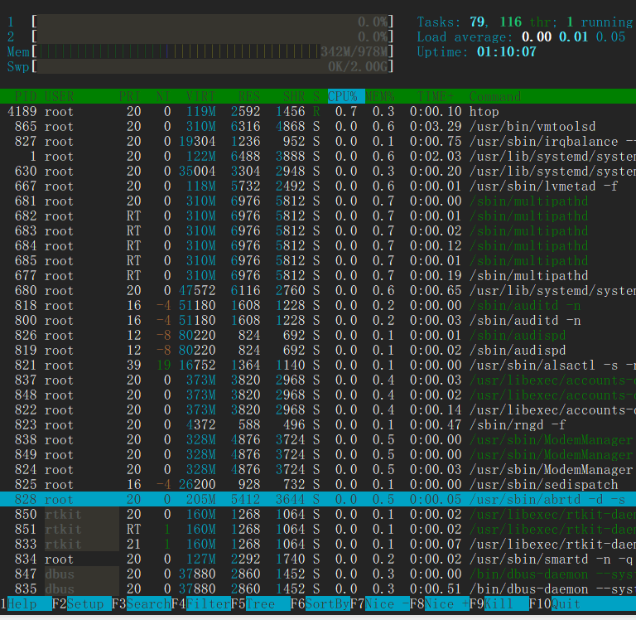The height and width of the screenshot is (620, 636).
Task: Select the /usr/sbin/alsactl process row
Action: 318,365
